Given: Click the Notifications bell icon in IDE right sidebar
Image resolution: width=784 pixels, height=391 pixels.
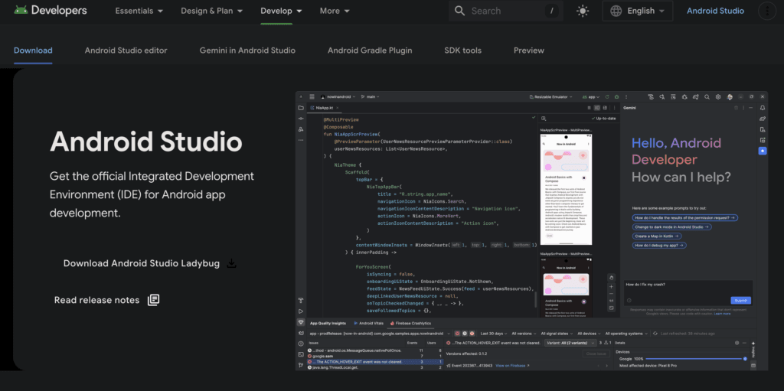Looking at the screenshot, I should (763, 107).
